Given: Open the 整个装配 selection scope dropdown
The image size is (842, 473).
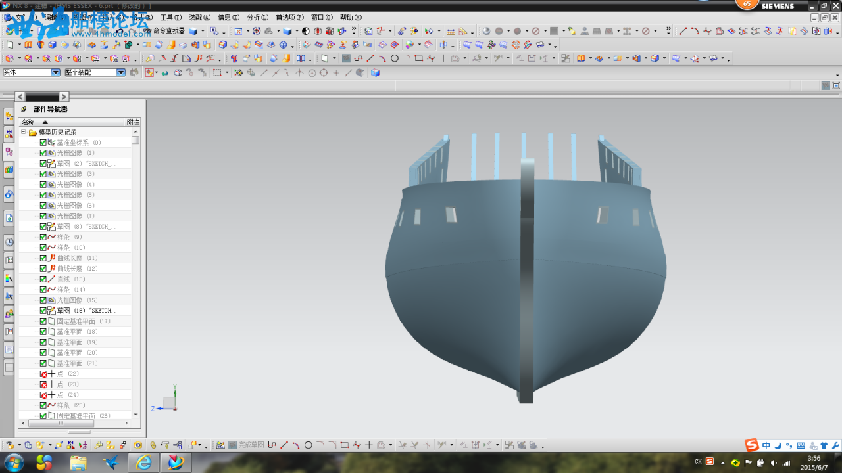Looking at the screenshot, I should 121,73.
